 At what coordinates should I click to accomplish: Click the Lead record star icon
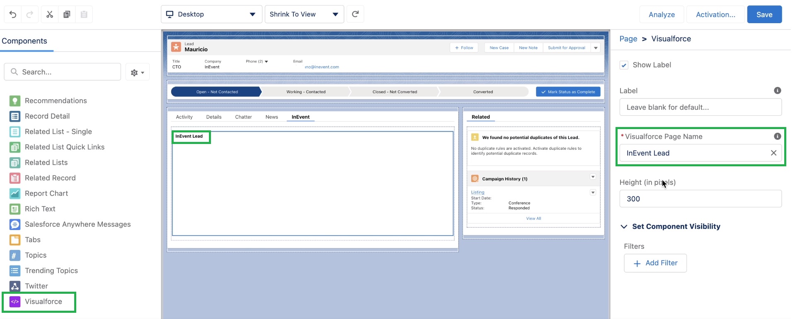click(176, 47)
